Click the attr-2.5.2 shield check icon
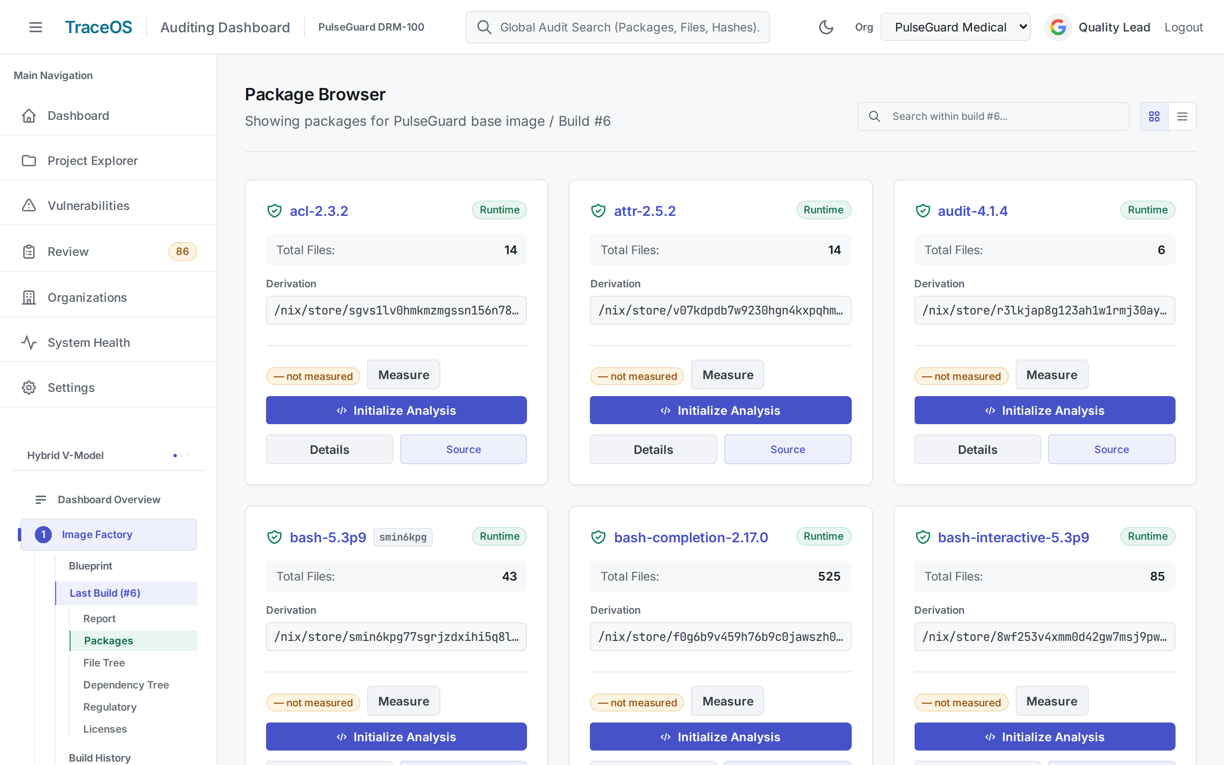The width and height of the screenshot is (1224, 765). point(598,210)
